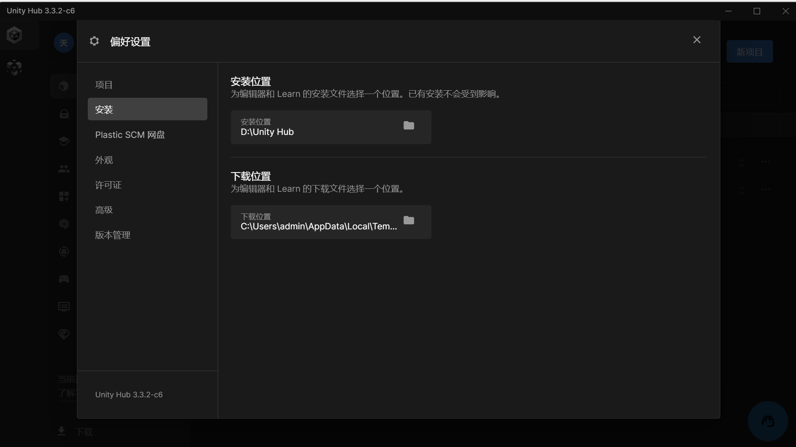
Task: Open the user avatar 天 account menu
Action: point(64,43)
